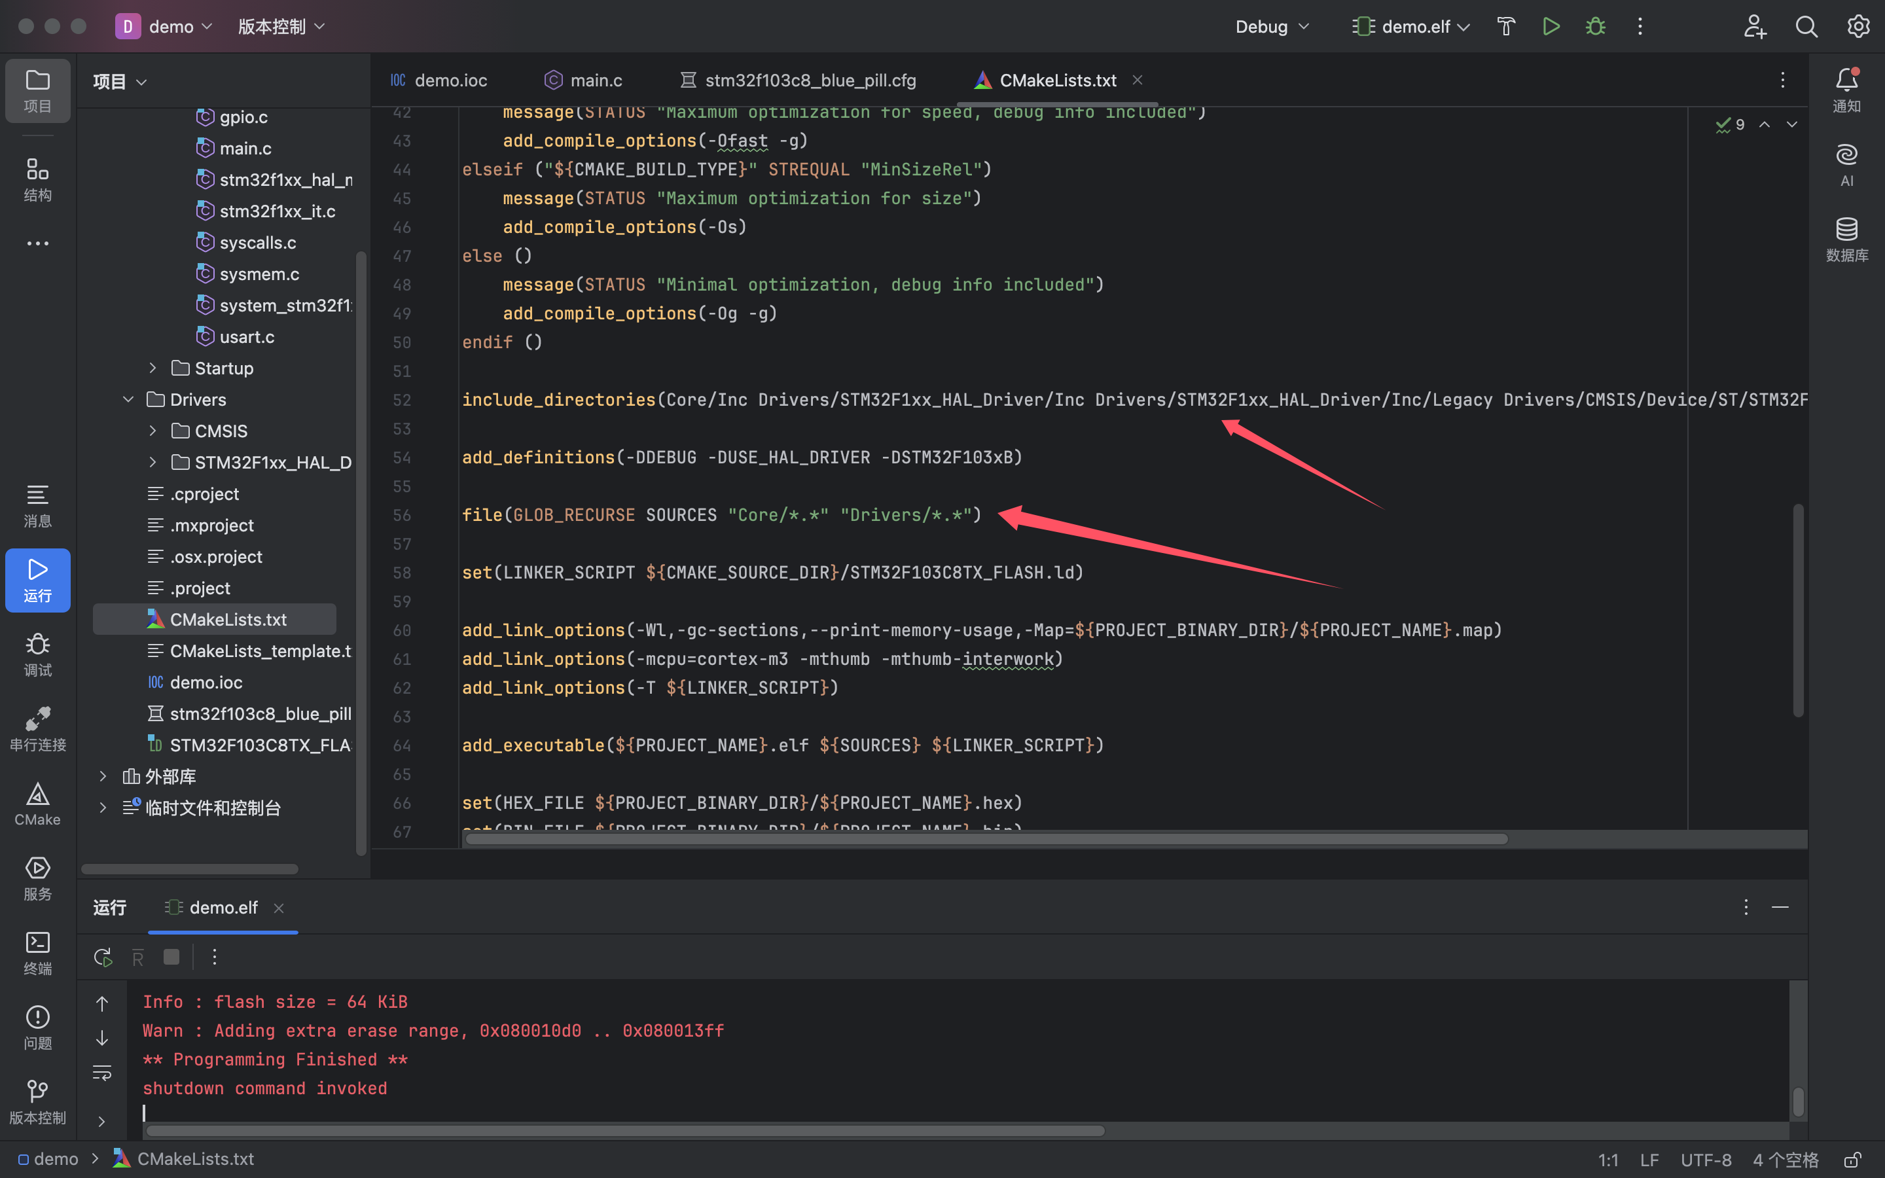
Task: Toggle file read-only lock in status bar
Action: coord(1853,1159)
